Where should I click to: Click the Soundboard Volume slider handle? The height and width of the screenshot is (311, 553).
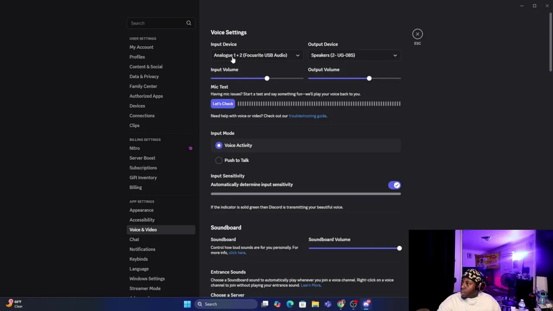click(399, 248)
